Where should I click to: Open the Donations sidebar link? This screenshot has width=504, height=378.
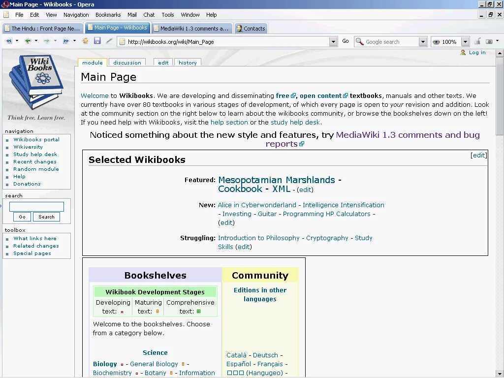coord(27,184)
